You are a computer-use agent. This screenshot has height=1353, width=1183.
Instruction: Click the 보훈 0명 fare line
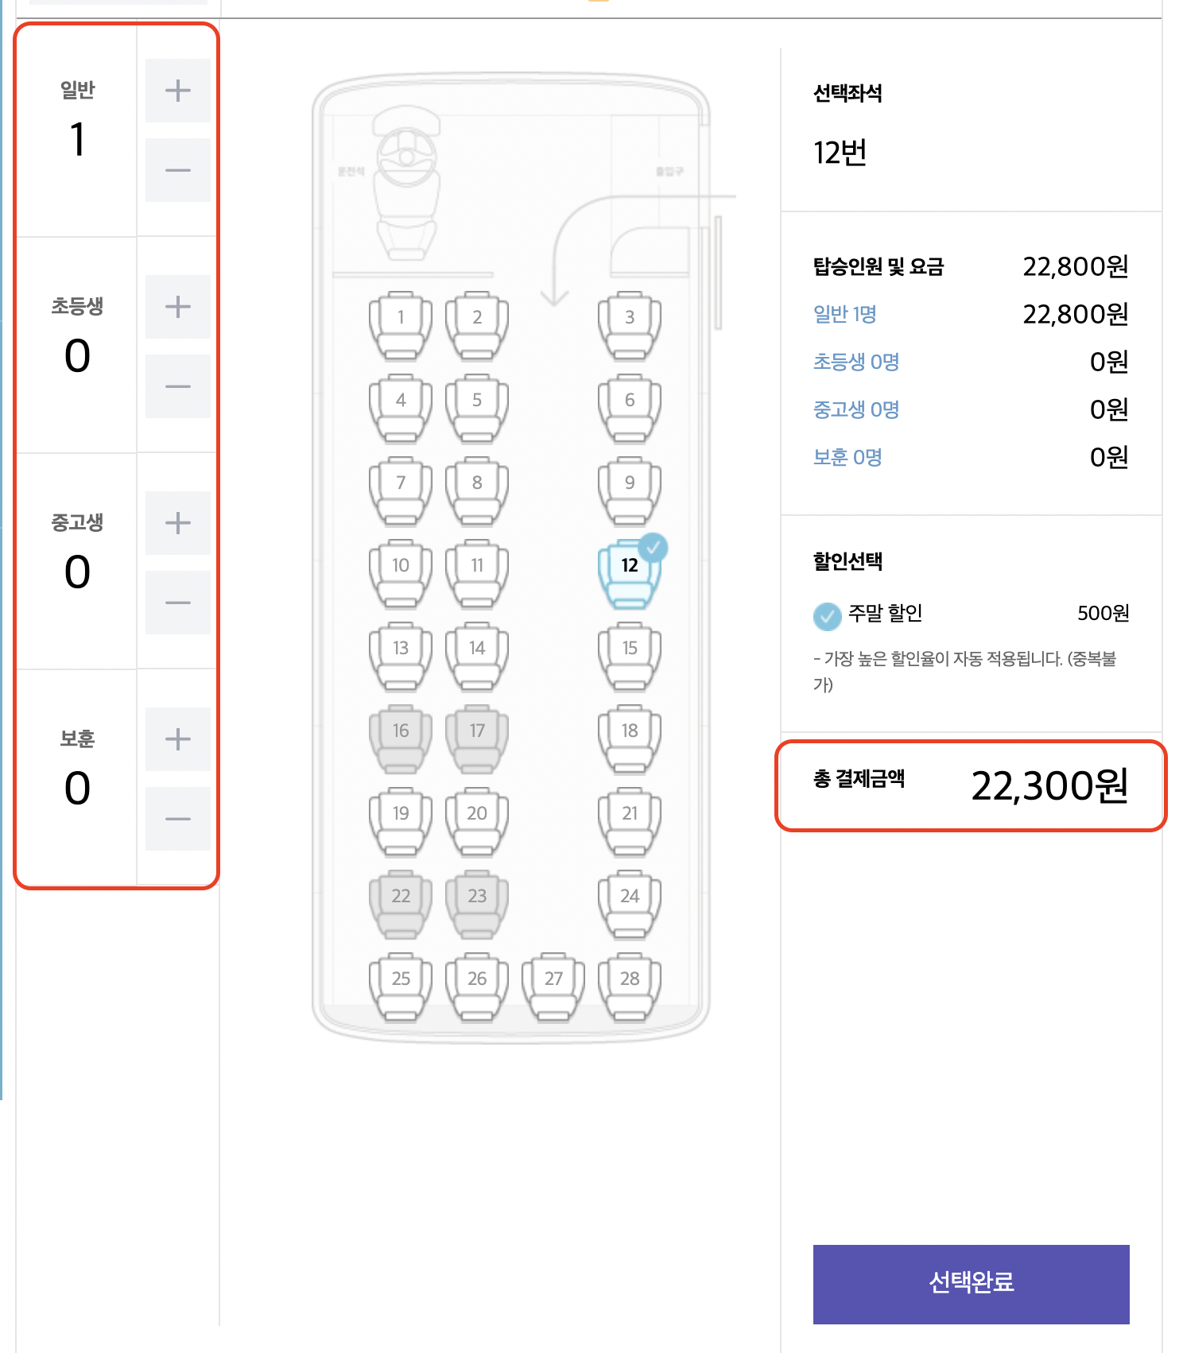tap(844, 457)
